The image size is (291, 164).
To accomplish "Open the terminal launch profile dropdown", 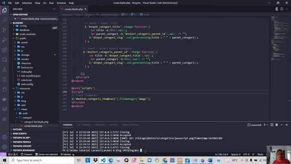I will click(x=267, y=125).
